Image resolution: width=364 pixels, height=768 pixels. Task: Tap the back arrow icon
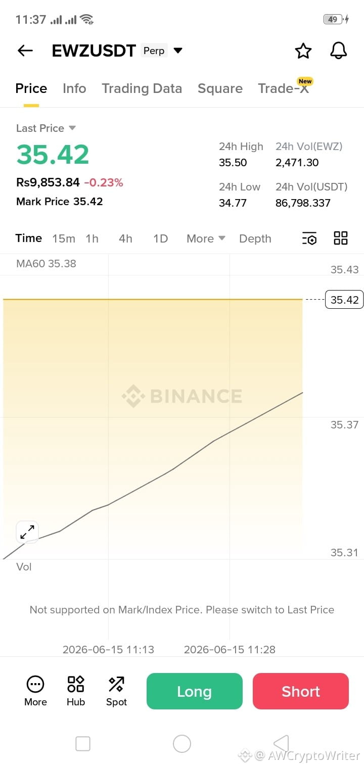pyautogui.click(x=25, y=51)
